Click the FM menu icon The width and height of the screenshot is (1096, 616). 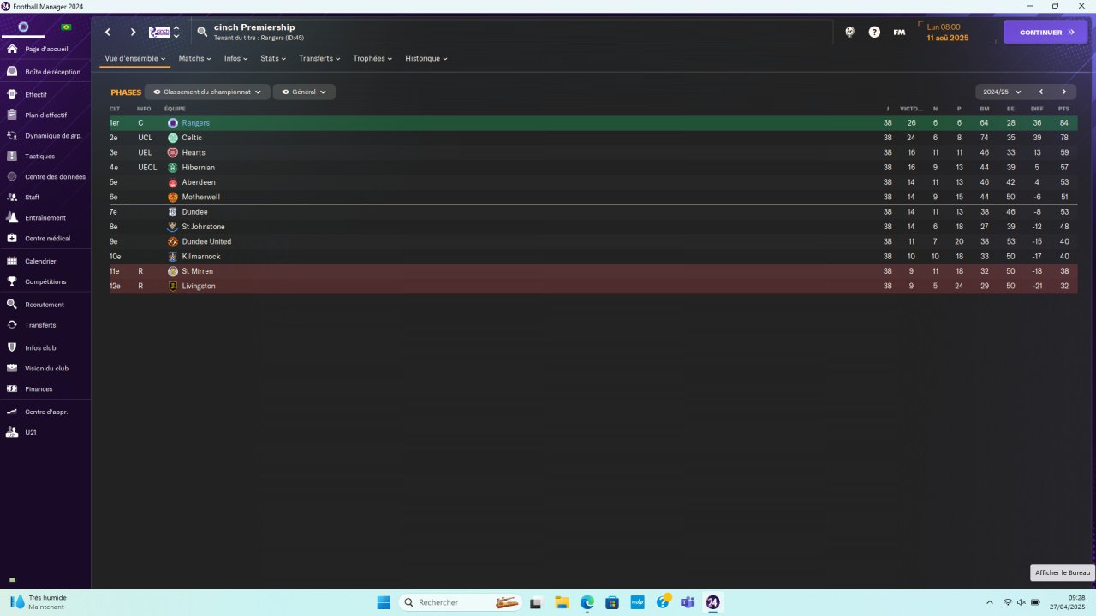(x=899, y=32)
